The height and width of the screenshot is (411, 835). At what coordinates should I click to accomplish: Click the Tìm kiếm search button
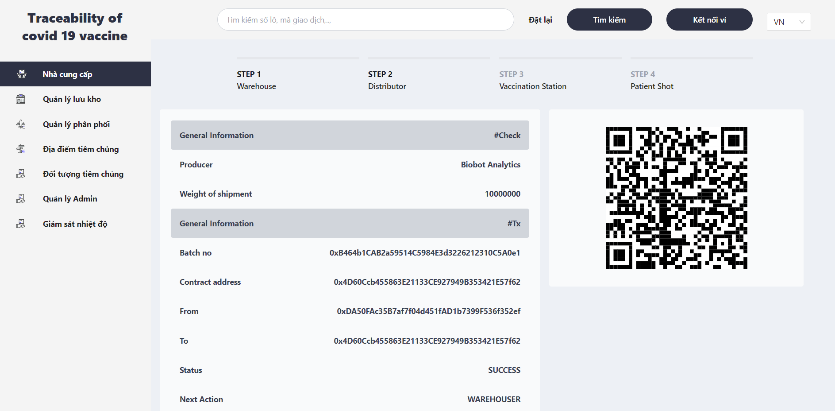click(609, 19)
